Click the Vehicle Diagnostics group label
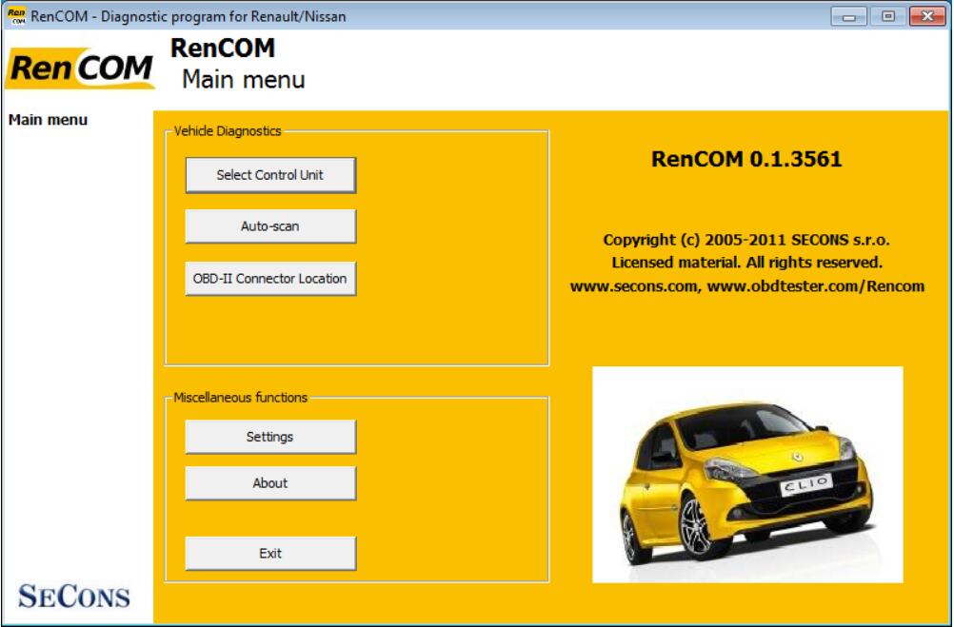 pos(228,131)
